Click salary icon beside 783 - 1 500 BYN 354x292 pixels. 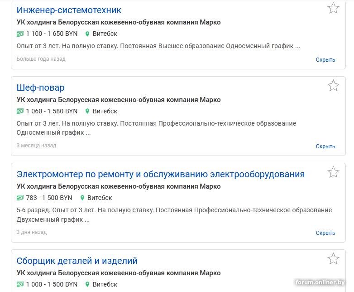[x=20, y=198]
